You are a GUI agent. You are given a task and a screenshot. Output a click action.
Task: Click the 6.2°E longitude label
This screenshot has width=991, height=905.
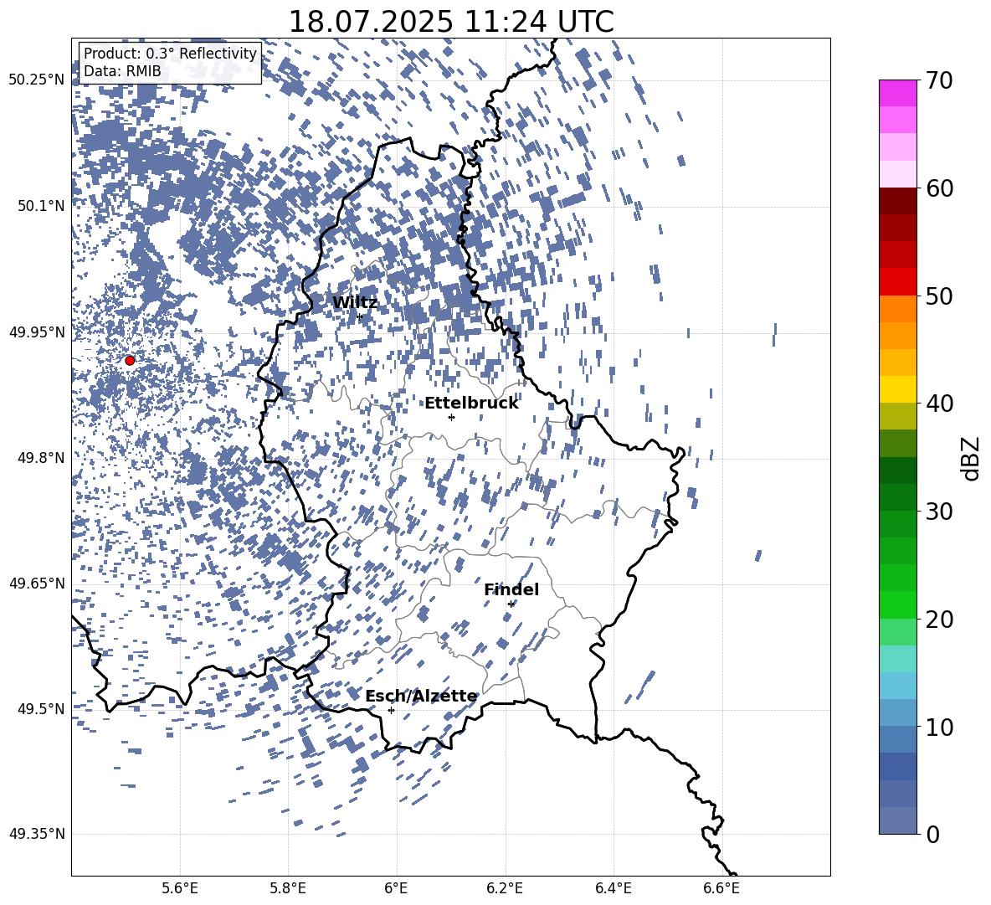coord(505,888)
